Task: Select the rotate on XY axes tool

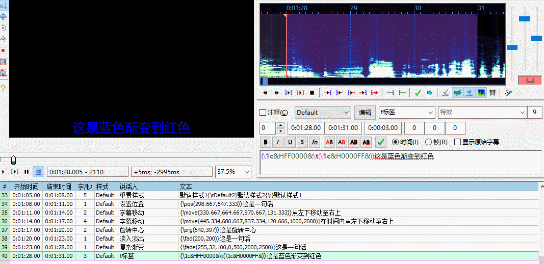Action: pyautogui.click(x=4, y=39)
